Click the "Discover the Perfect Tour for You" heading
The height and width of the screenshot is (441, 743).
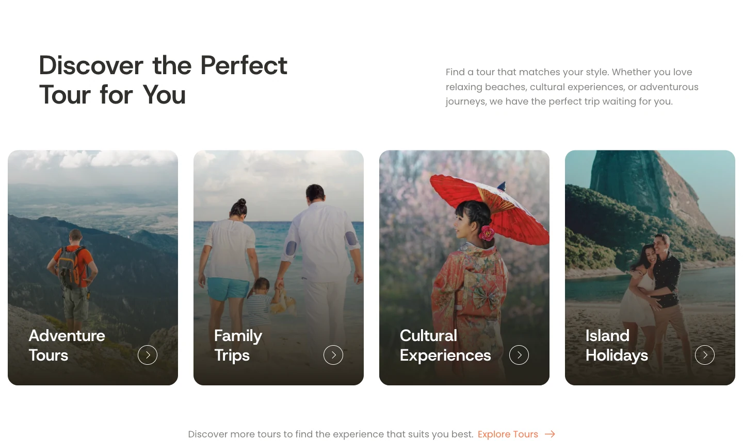pyautogui.click(x=163, y=80)
